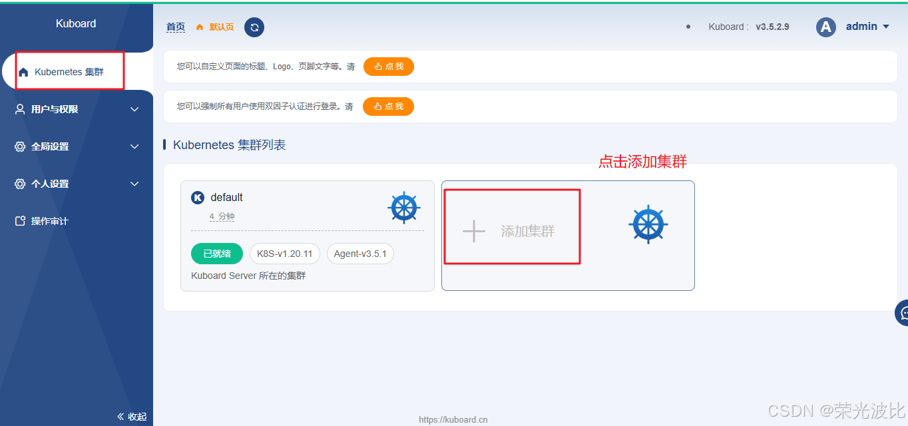Open the 操作审计 audit page
Image resolution: width=908 pixels, height=426 pixels.
coord(77,221)
